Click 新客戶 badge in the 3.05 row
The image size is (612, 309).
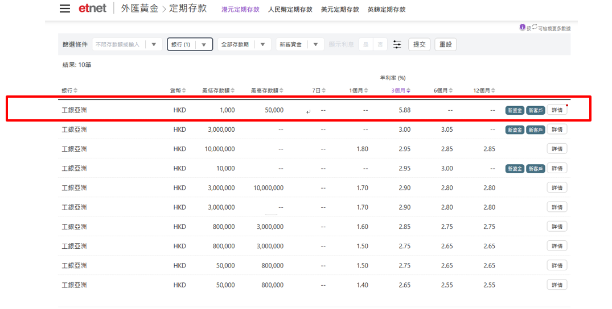[536, 130]
